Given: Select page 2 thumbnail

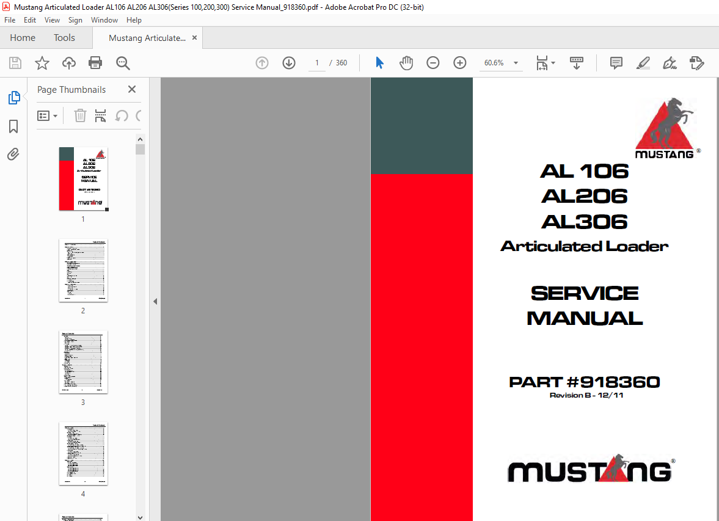Looking at the screenshot, I should pos(84,271).
